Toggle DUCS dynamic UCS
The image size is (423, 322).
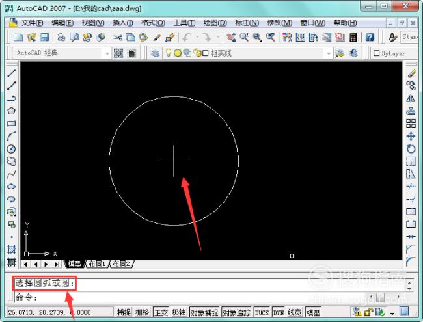262,312
